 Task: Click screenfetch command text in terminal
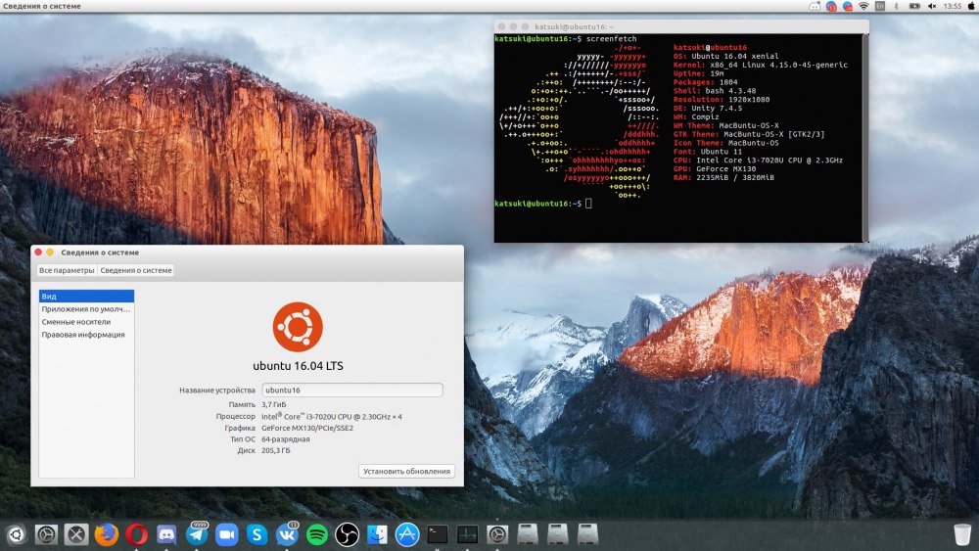tap(611, 39)
